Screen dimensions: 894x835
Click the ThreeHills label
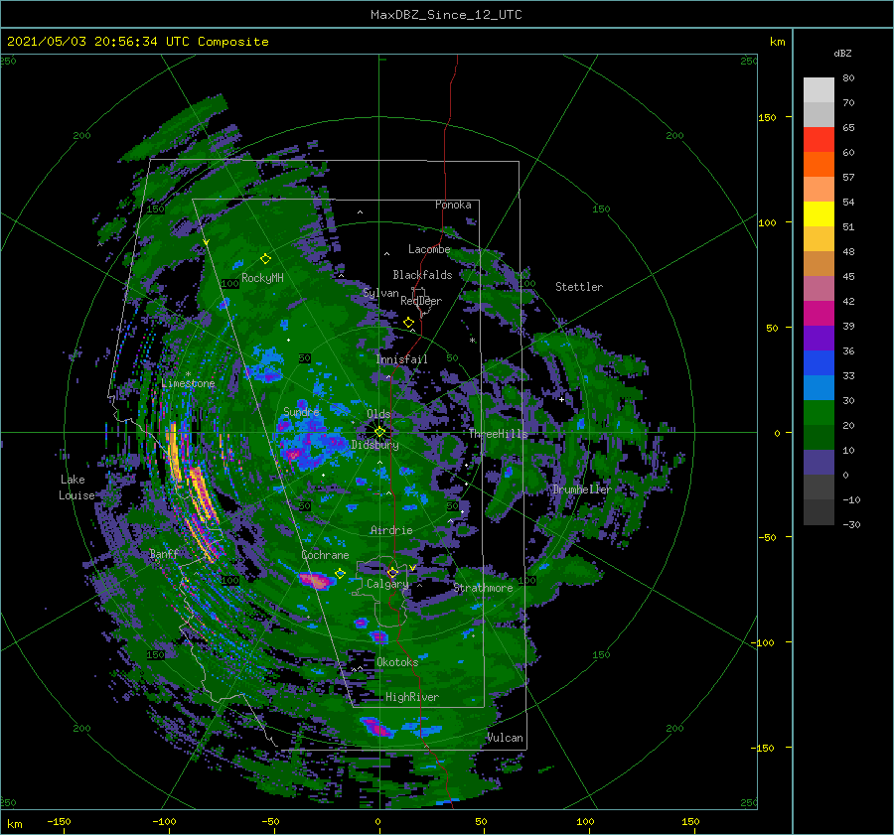click(x=499, y=434)
